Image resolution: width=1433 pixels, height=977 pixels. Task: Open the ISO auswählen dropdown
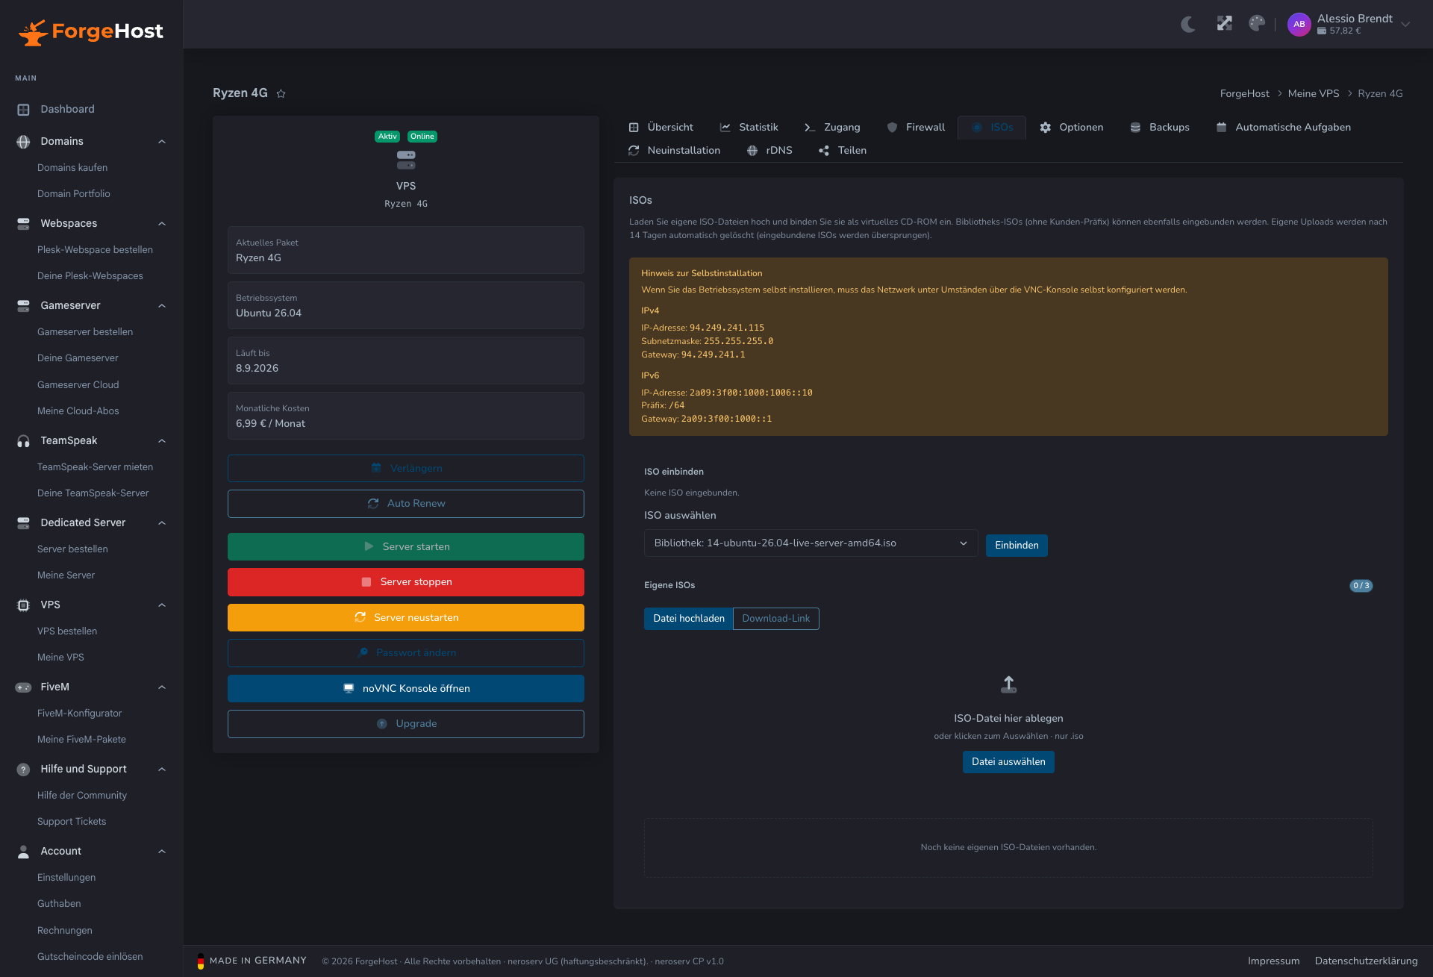click(811, 543)
